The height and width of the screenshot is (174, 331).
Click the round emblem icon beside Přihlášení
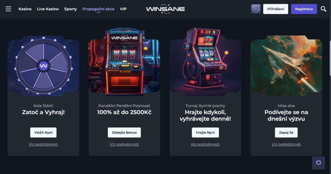[256, 9]
